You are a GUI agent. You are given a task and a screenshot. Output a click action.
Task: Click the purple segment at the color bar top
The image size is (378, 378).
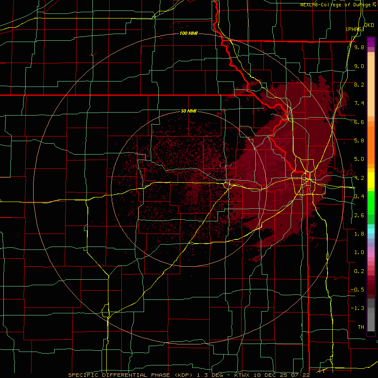pyautogui.click(x=371, y=42)
